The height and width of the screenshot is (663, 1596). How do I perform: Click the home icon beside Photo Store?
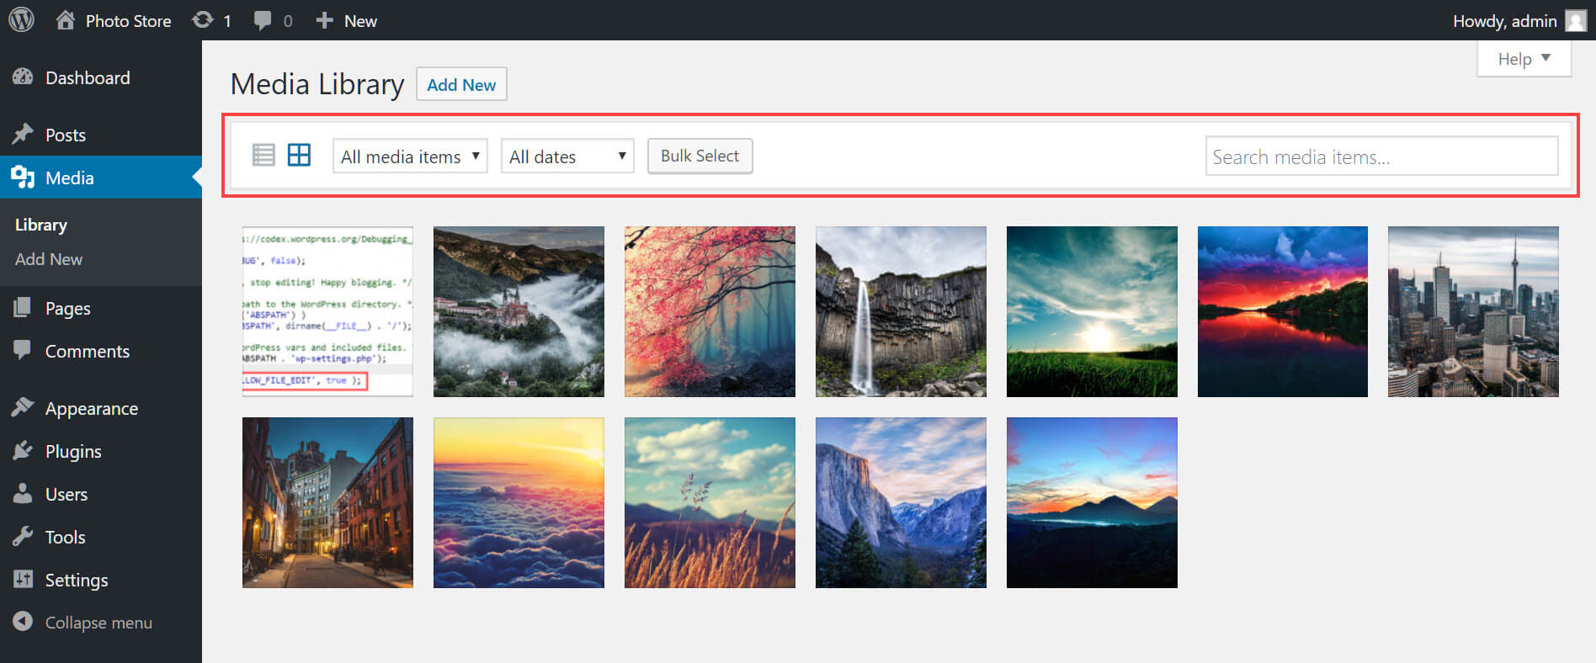coord(66,19)
